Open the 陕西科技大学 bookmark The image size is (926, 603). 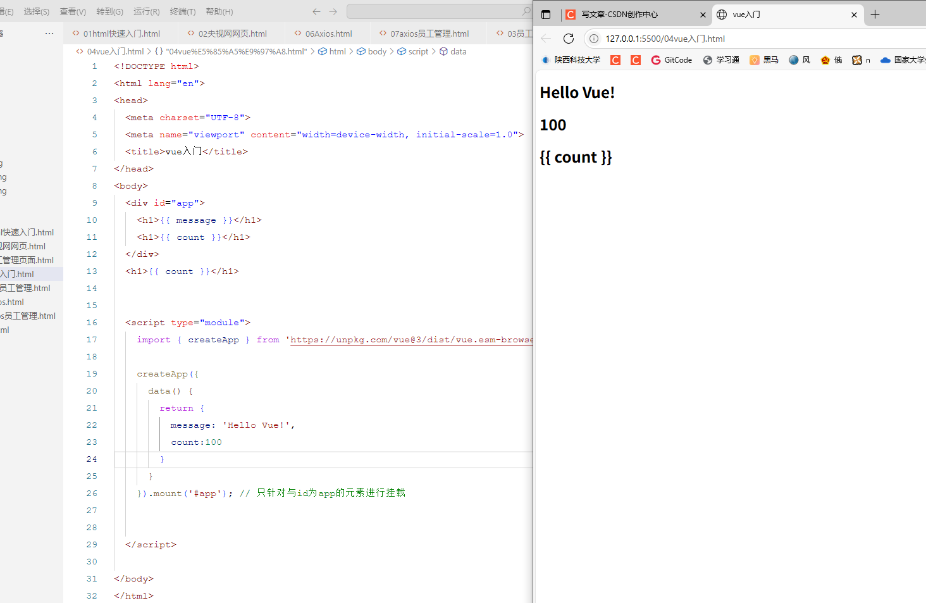point(571,60)
